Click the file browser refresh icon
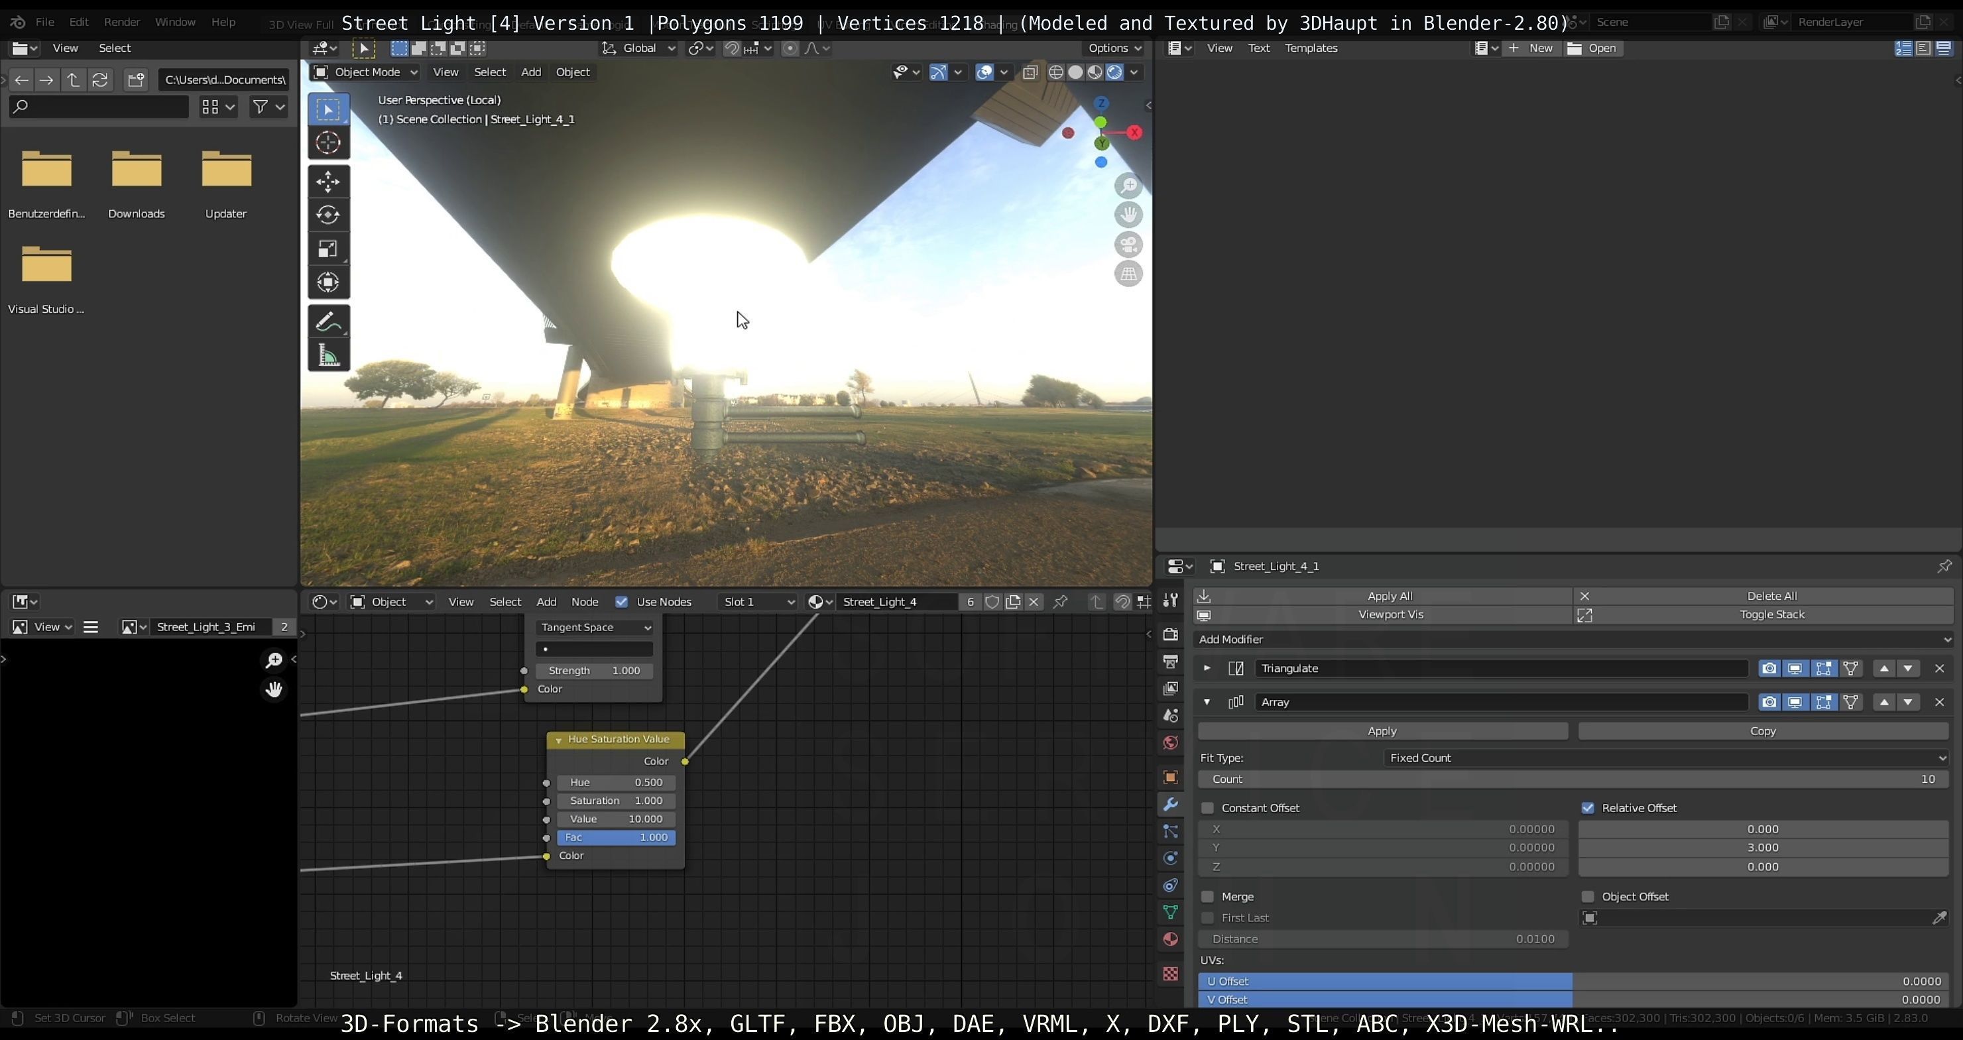This screenshot has height=1040, width=1963. [100, 80]
